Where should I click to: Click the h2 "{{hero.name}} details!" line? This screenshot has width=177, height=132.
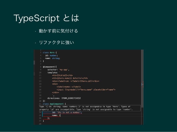70,78
